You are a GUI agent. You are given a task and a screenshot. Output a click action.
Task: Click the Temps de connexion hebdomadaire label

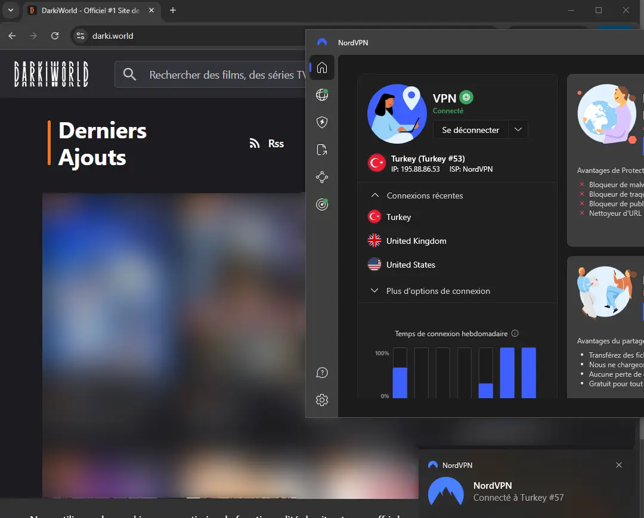tap(451, 334)
